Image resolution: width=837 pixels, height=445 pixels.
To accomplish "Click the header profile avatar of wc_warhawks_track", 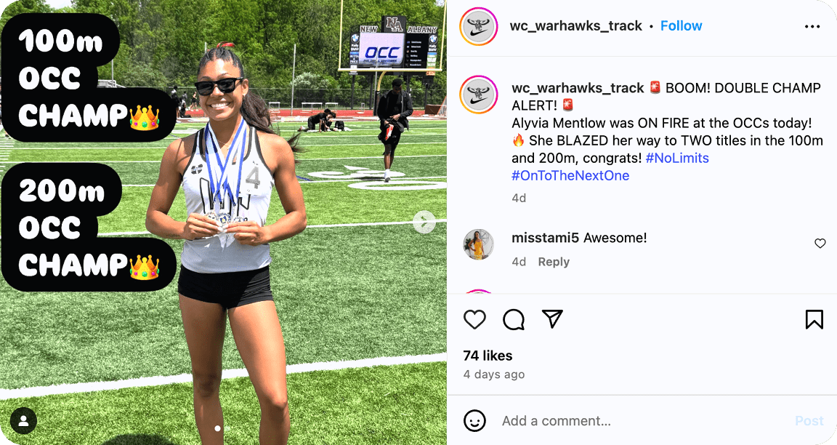I will click(478, 26).
